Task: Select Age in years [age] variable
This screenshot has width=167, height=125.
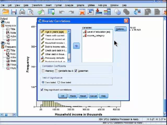Action: coord(54,32)
